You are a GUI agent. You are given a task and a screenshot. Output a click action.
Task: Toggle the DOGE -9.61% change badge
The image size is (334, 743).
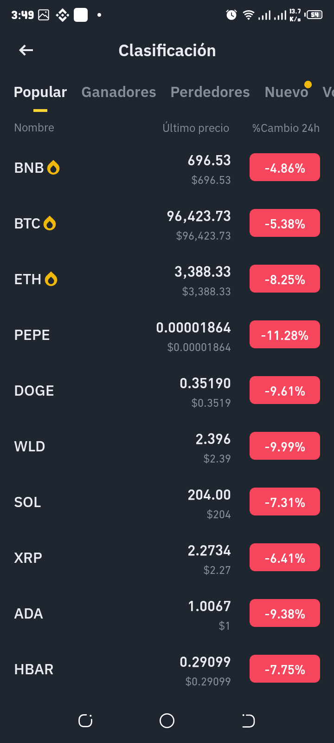[285, 390]
